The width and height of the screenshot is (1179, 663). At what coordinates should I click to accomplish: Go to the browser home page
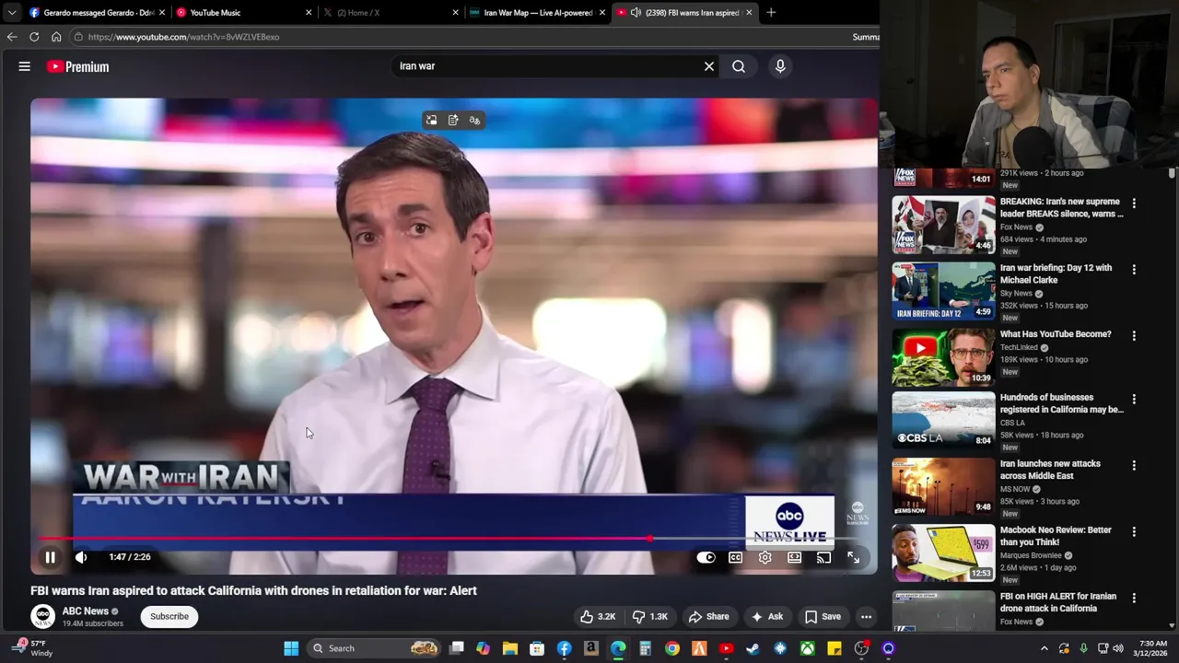click(x=56, y=37)
